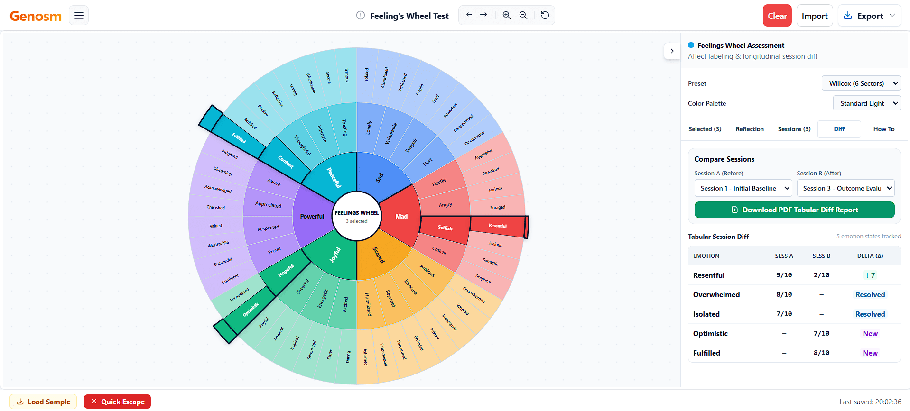The height and width of the screenshot is (411, 910).
Task: Click the Genosm logo
Action: pyautogui.click(x=36, y=16)
